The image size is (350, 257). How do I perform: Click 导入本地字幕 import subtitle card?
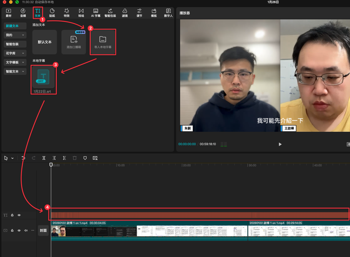coord(103,42)
